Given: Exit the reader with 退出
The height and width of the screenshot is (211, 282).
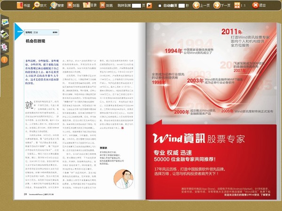Looking at the screenshot, I should click(259, 5).
